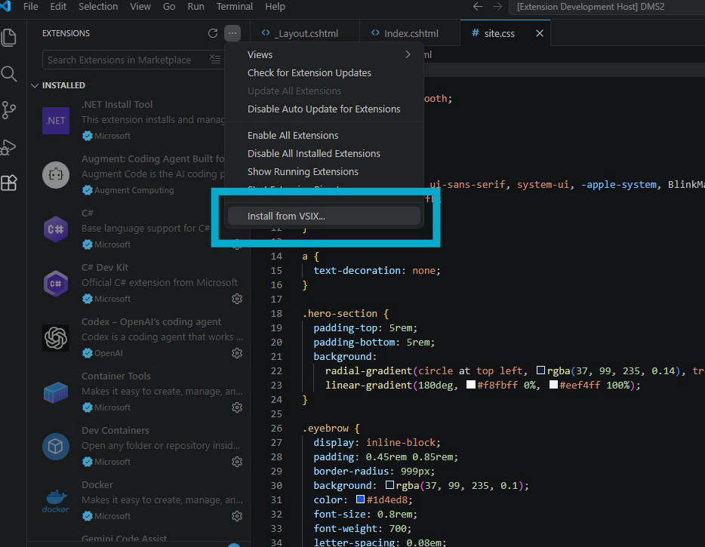This screenshot has width=705, height=547.
Task: Choose Disable All Installed Extensions
Action: 324,154
